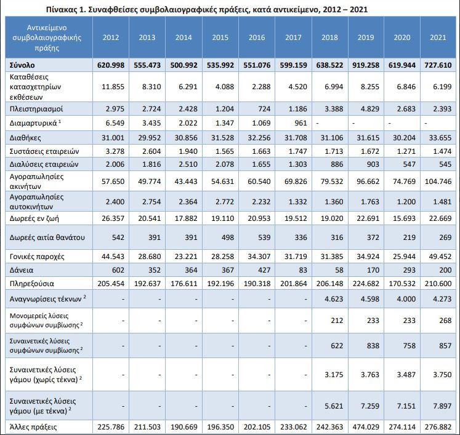460x435 pixels.
Task: Click the 2018 column header
Action: pos(329,38)
